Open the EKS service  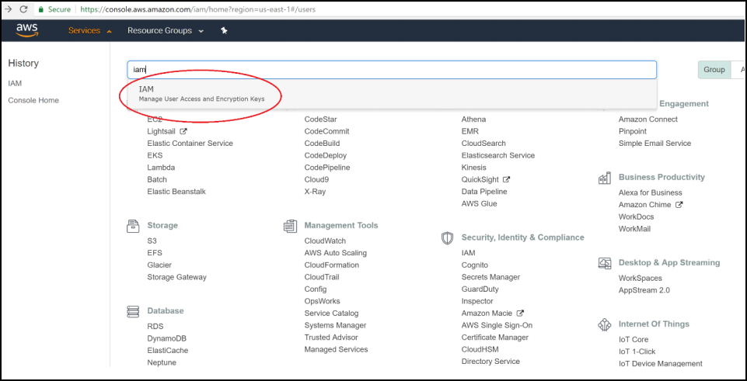pos(155,155)
